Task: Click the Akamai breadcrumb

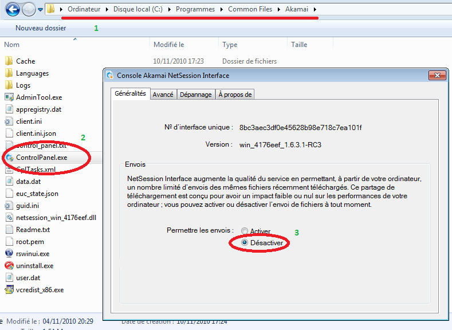Action: pos(297,9)
